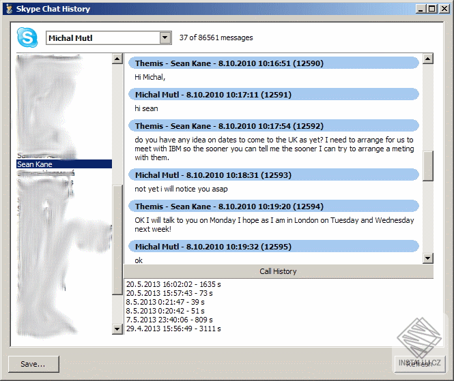
Task: Select call entry 8.5.2013 0:20:42 - 51 s
Action: [165, 311]
